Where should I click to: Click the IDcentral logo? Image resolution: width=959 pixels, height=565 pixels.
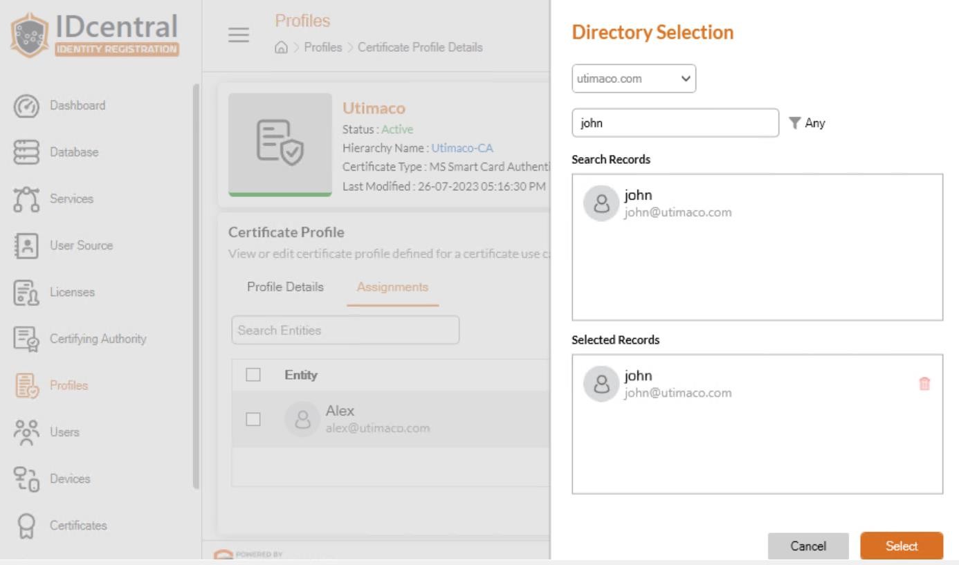[x=94, y=35]
